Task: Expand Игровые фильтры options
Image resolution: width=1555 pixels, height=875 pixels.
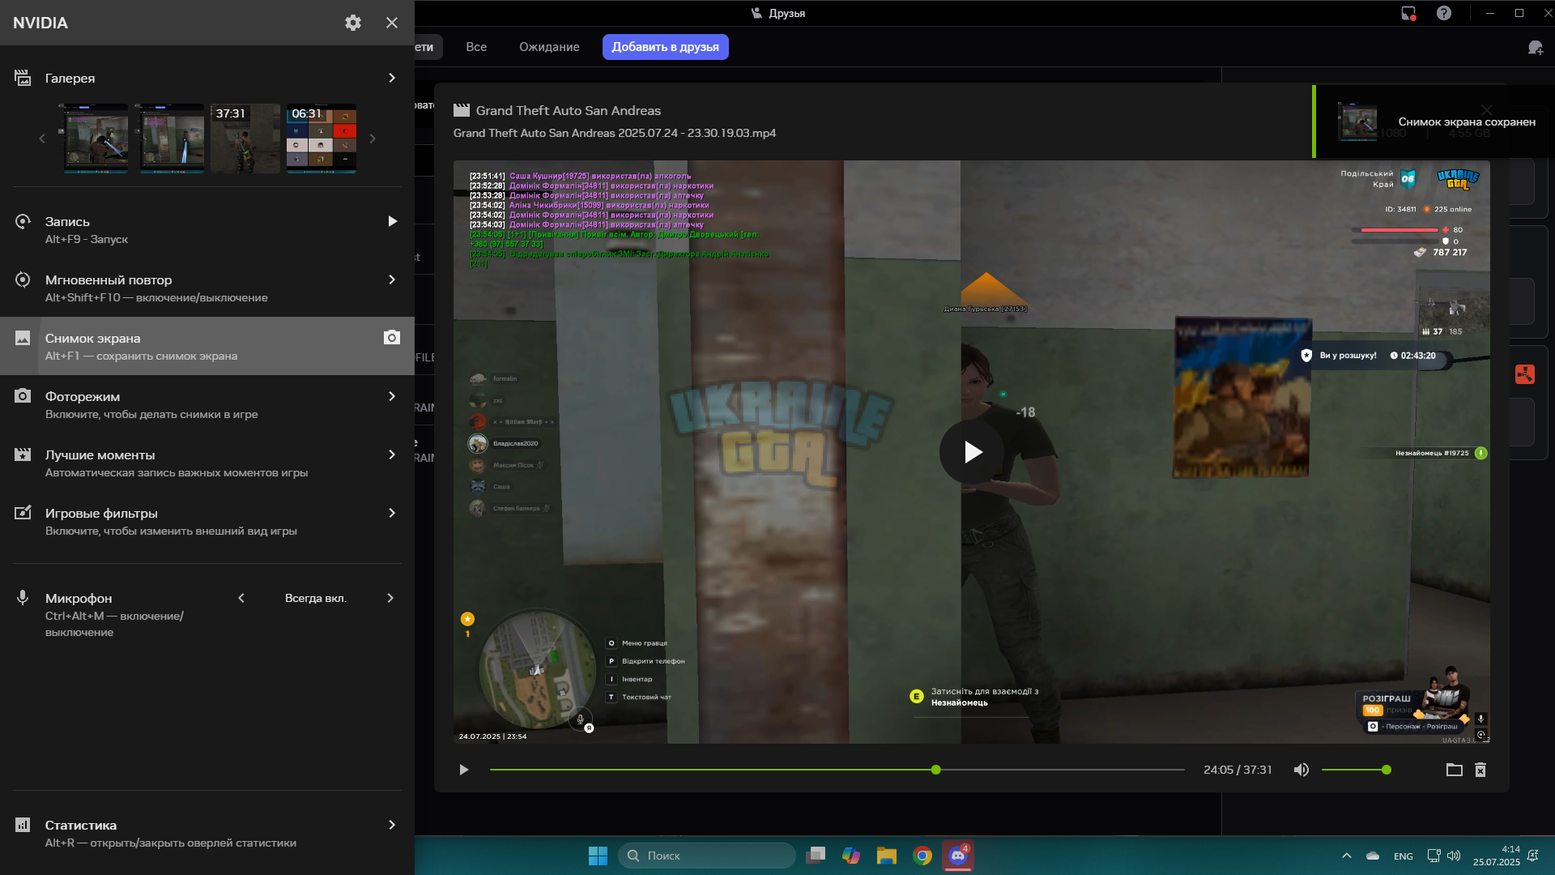Action: tap(392, 513)
